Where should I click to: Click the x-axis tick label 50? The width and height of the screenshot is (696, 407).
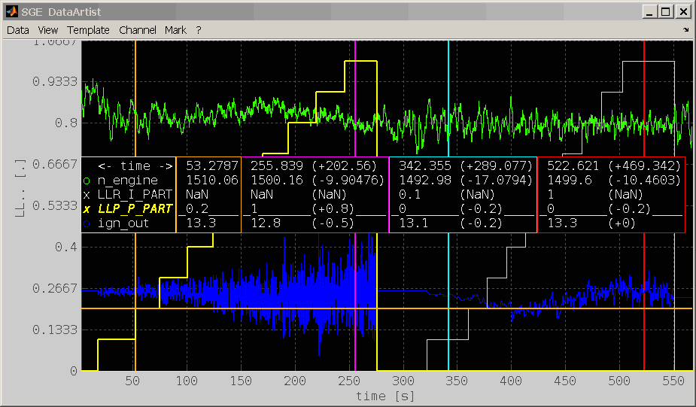[132, 381]
